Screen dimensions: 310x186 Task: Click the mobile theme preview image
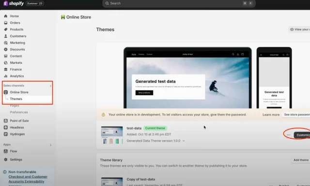pos(274,78)
